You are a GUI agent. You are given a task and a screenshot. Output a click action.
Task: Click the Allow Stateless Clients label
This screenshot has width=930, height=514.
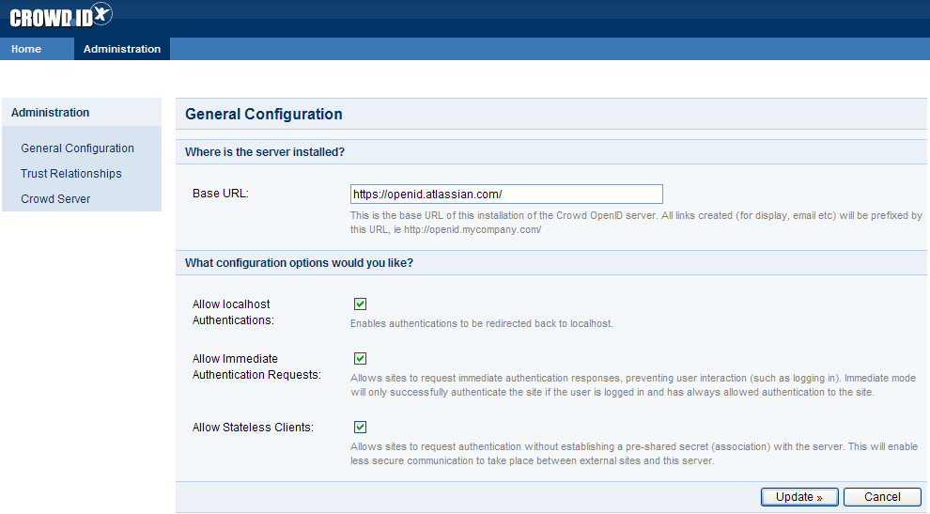point(253,428)
